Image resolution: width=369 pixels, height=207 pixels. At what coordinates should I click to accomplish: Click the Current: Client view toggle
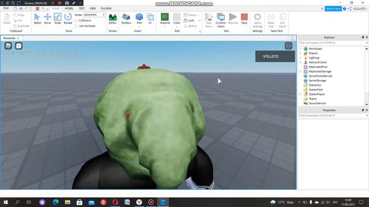(220, 20)
